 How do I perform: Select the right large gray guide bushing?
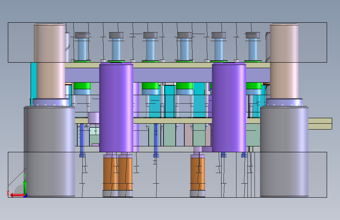[284, 151]
